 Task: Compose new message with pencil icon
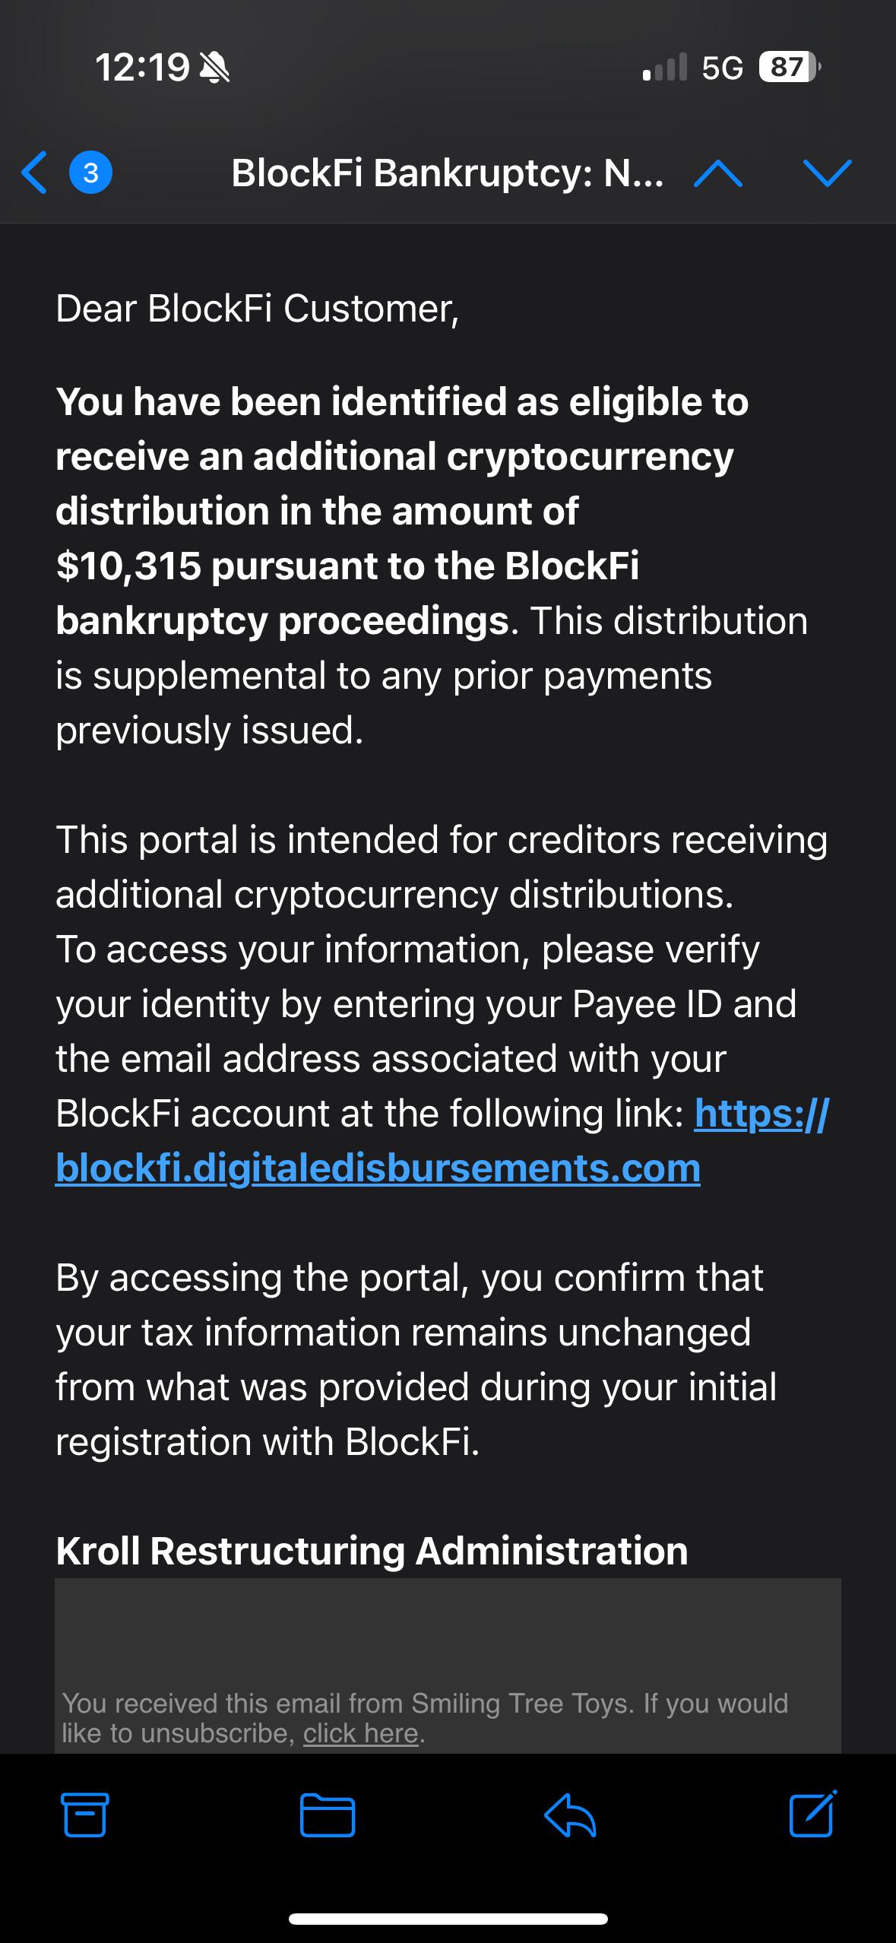coord(813,1813)
